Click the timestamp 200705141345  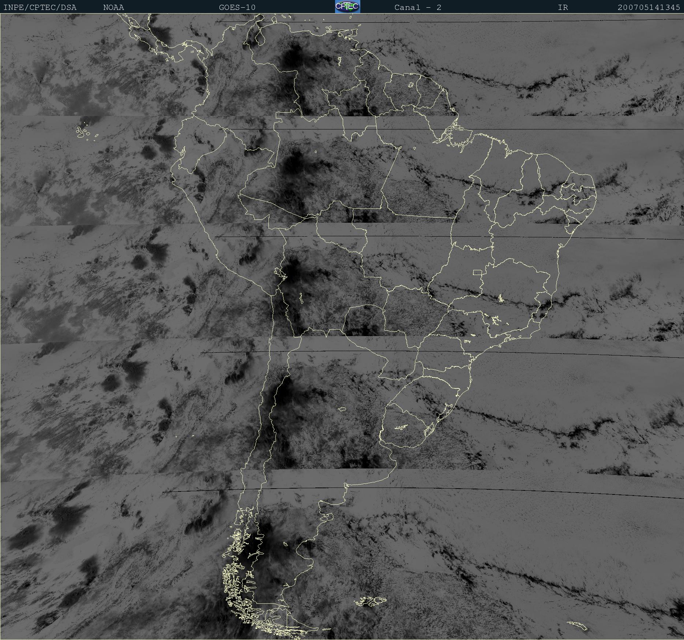point(649,7)
